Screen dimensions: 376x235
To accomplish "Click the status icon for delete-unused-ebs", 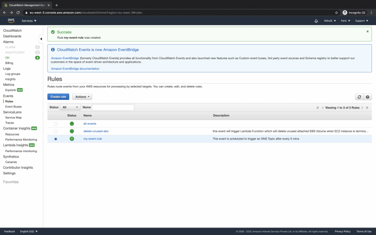I will pyautogui.click(x=72, y=131).
